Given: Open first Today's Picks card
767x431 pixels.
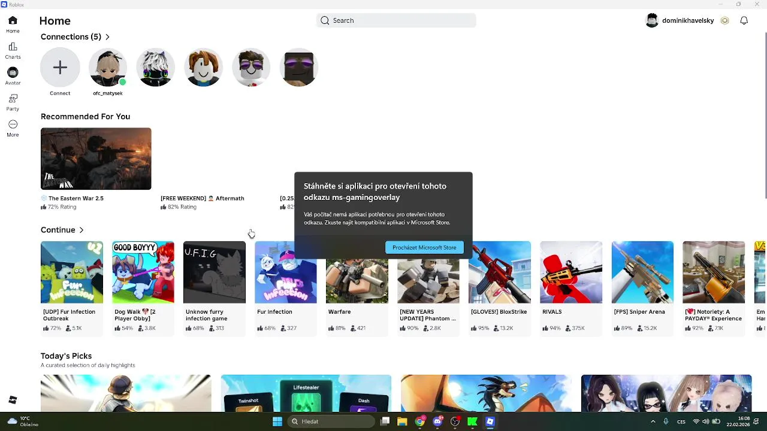Looking at the screenshot, I should pyautogui.click(x=126, y=393).
